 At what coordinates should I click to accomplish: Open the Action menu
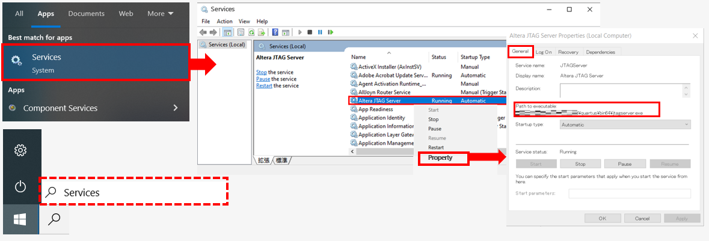click(x=224, y=21)
